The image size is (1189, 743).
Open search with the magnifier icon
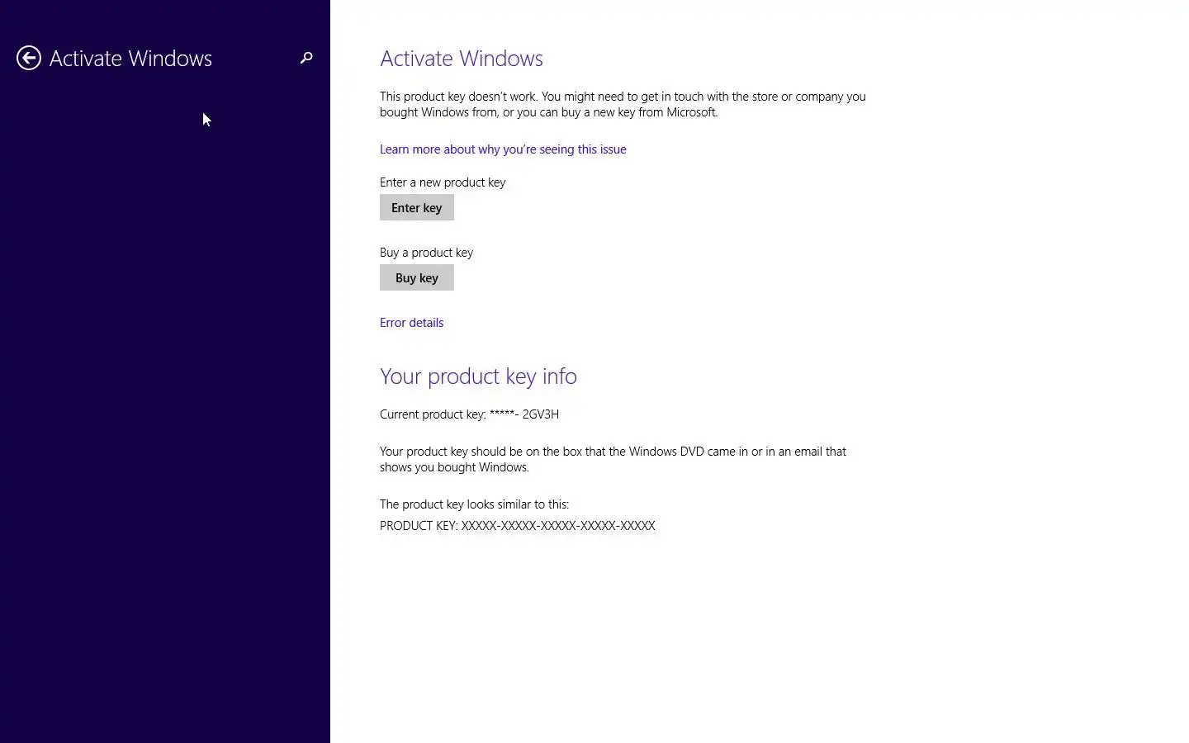pos(306,58)
